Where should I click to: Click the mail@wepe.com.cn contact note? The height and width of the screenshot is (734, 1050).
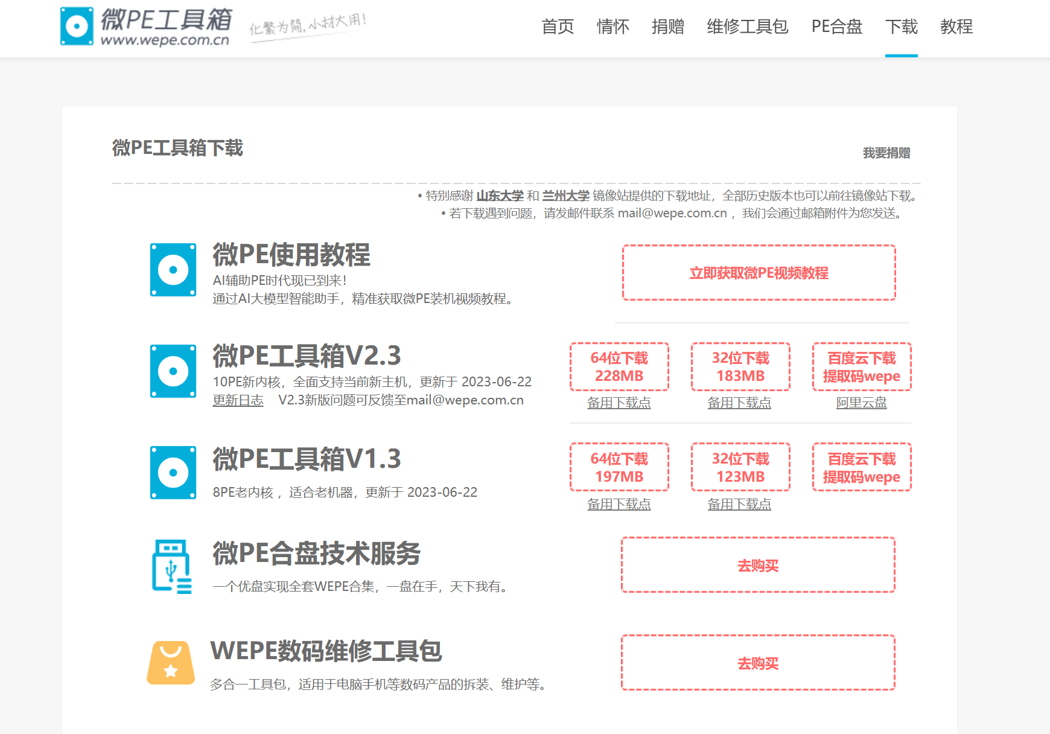coord(672,213)
